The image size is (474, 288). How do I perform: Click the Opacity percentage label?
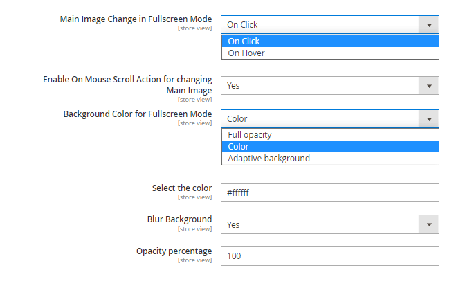(x=174, y=251)
